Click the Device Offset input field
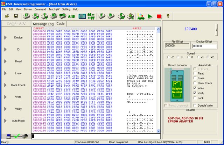This screenshot has height=145, width=224. 204,46
